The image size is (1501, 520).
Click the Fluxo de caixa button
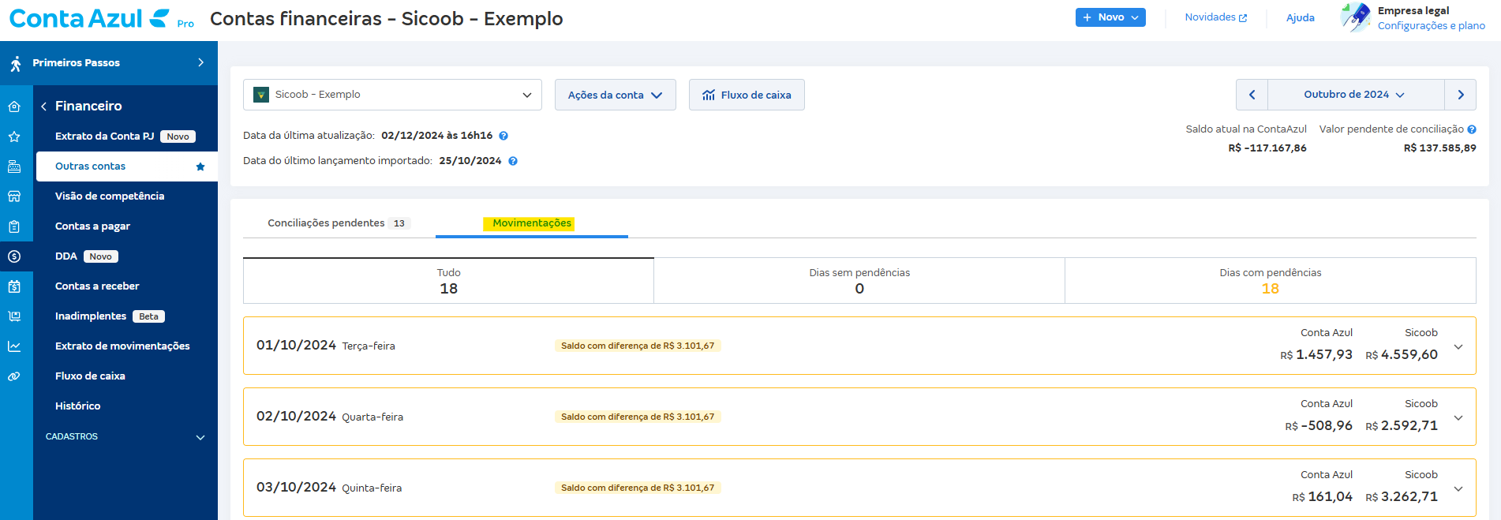coord(747,95)
